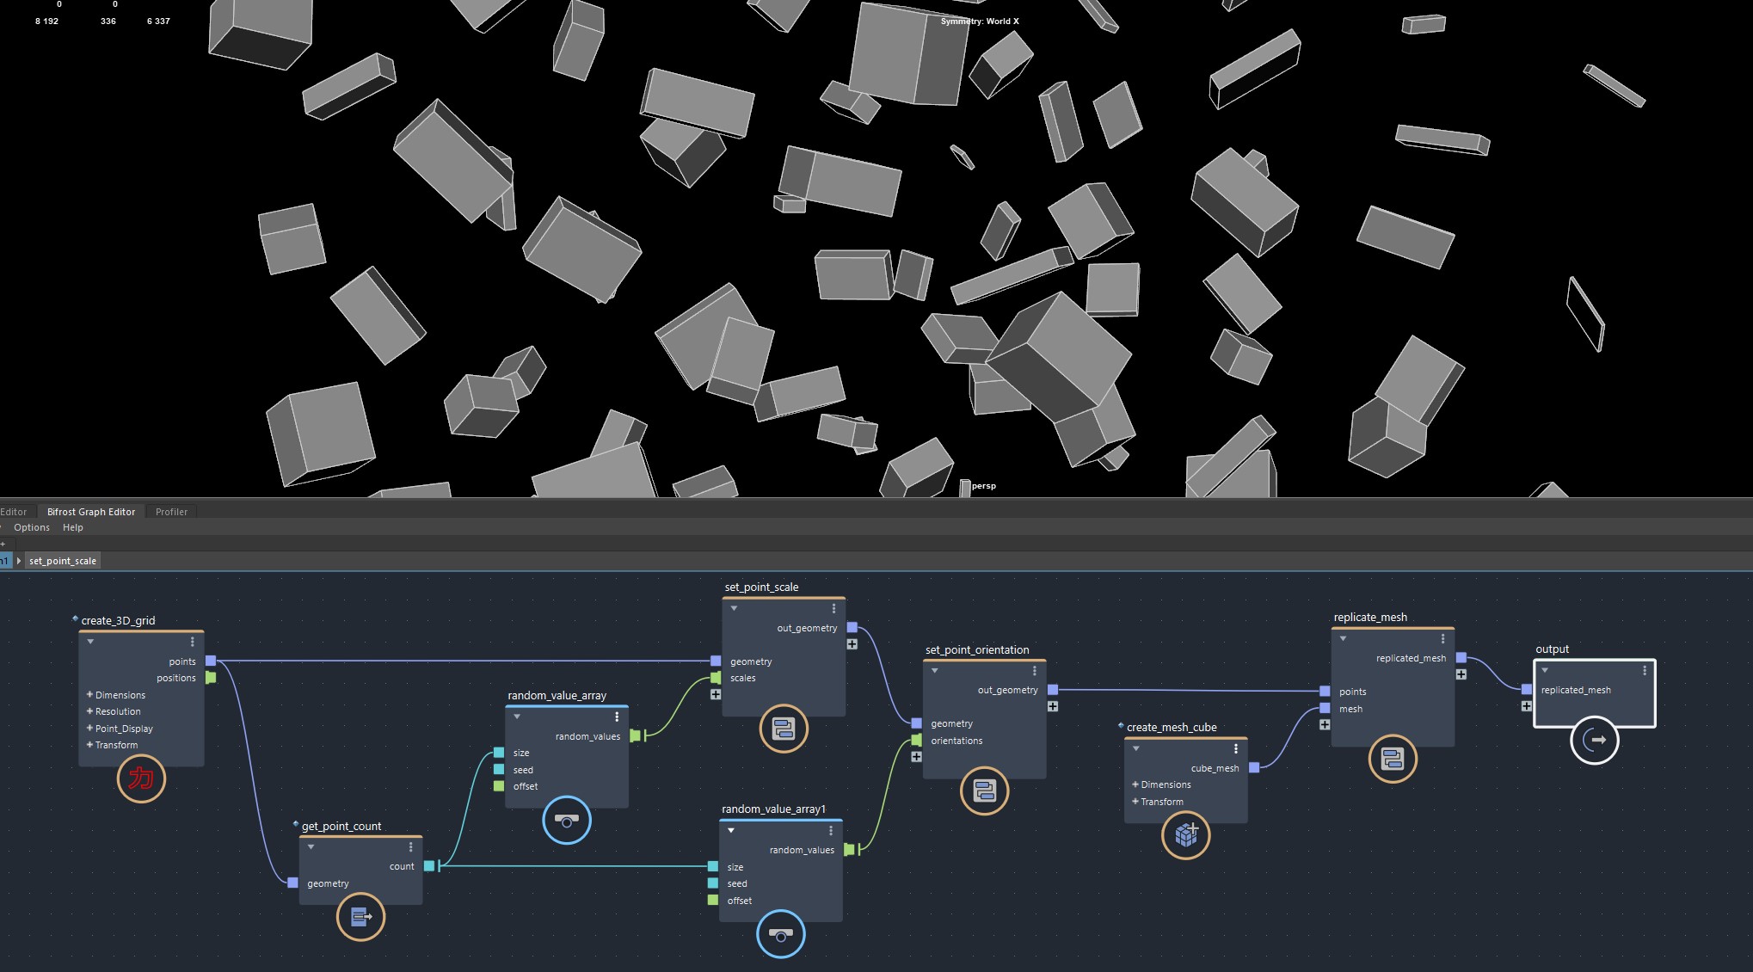The height and width of the screenshot is (972, 1753).
Task: Click the set_point_orientation node's circular icon
Action: (x=984, y=791)
